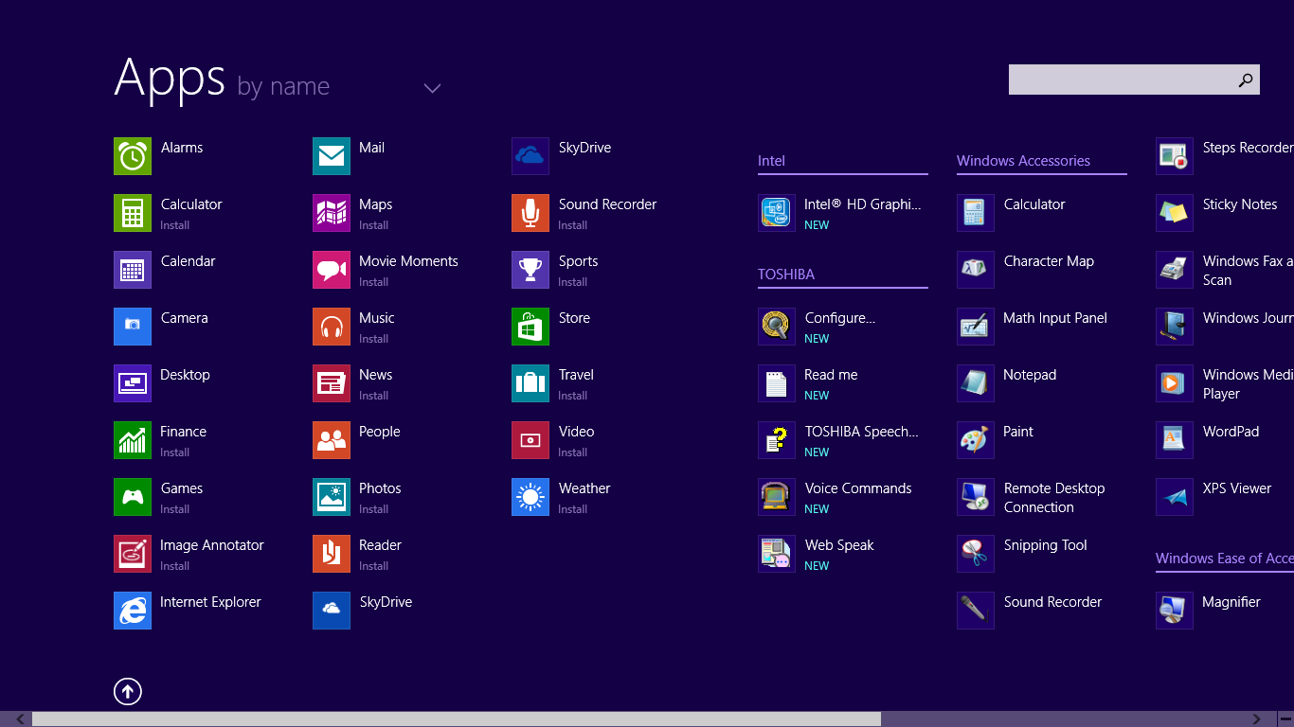Open the Video app icon

530,440
